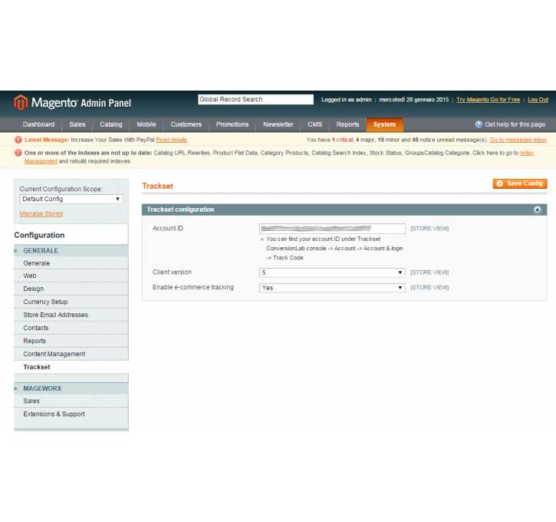The width and height of the screenshot is (556, 522).
Task: Open the Dashboard menu
Action: (38, 124)
